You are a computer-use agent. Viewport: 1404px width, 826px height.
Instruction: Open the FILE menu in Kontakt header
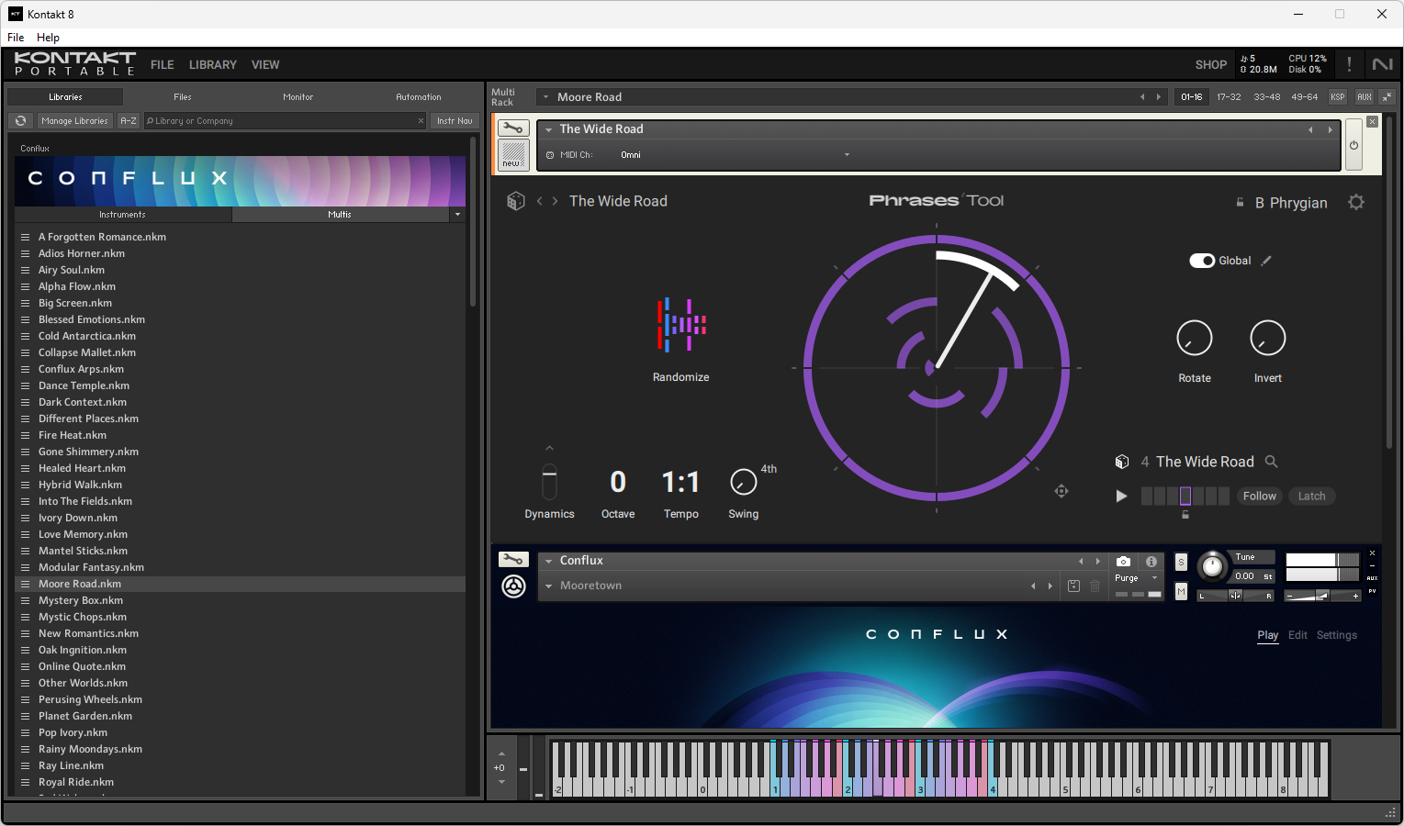click(x=163, y=65)
